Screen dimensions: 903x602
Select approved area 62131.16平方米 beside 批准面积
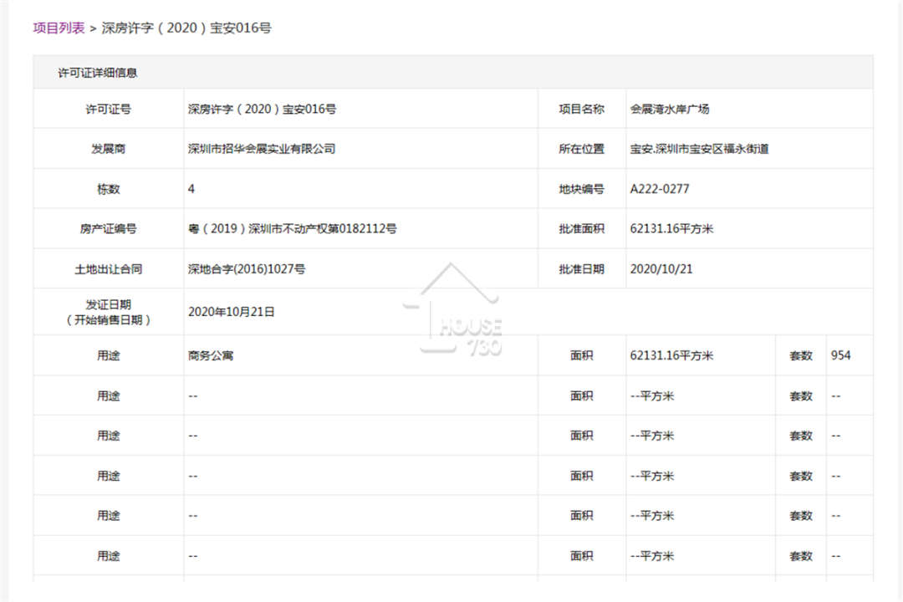671,229
